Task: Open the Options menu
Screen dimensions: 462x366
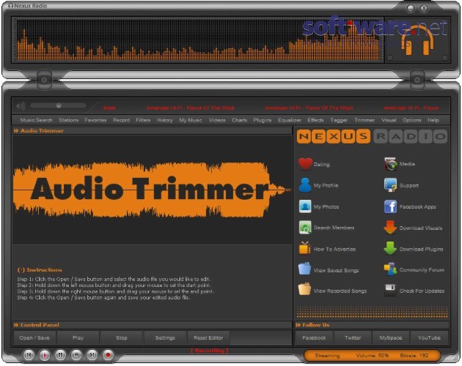Action: (x=412, y=120)
